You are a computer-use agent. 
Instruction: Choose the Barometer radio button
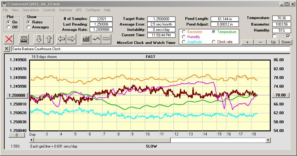click(184, 32)
